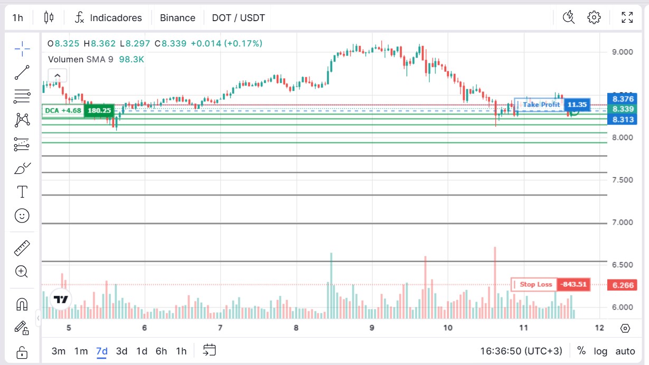Image resolution: width=649 pixels, height=365 pixels.
Task: Open the candlestick chart style menu
Action: 49,17
